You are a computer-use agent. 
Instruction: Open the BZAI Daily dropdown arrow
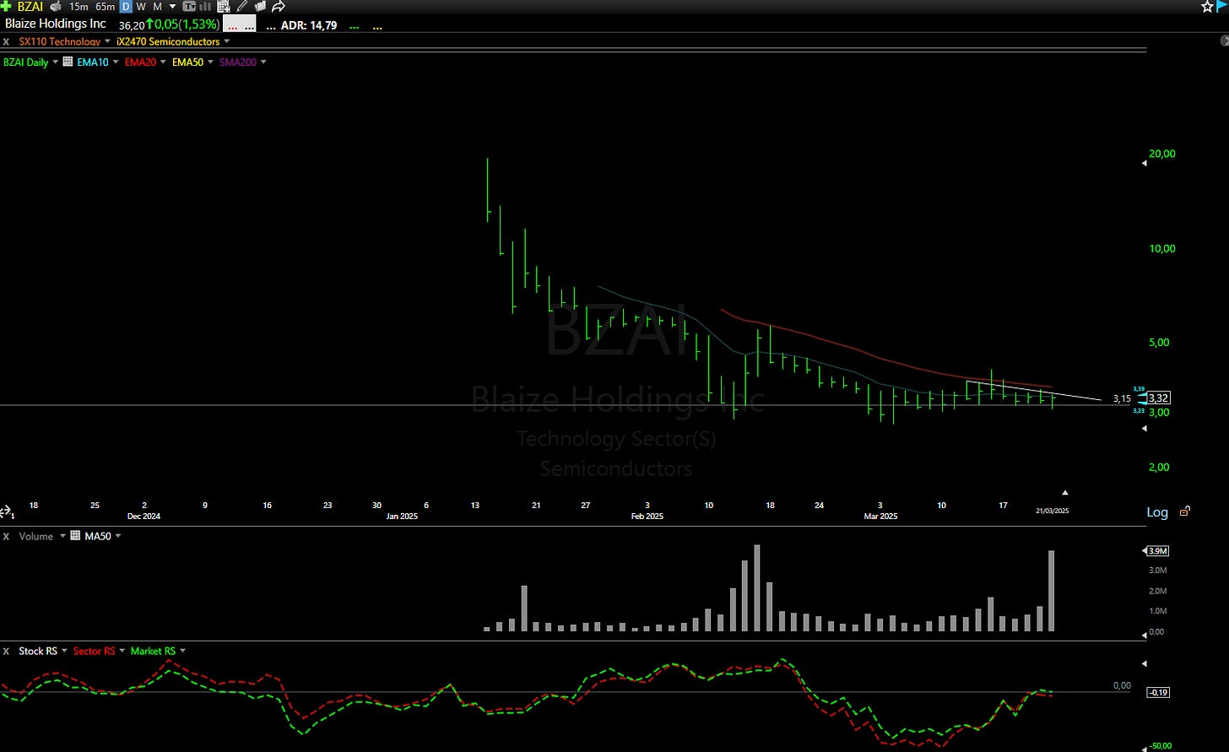pyautogui.click(x=56, y=62)
